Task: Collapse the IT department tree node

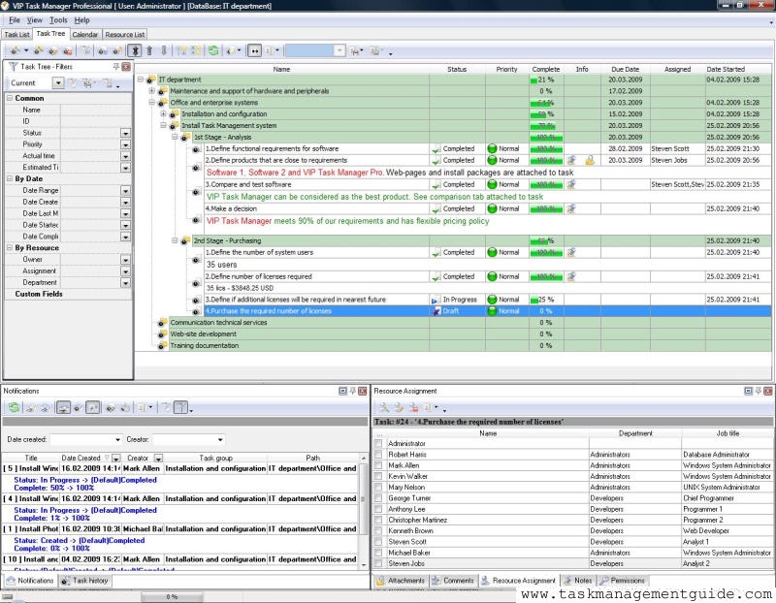Action: pyautogui.click(x=141, y=79)
